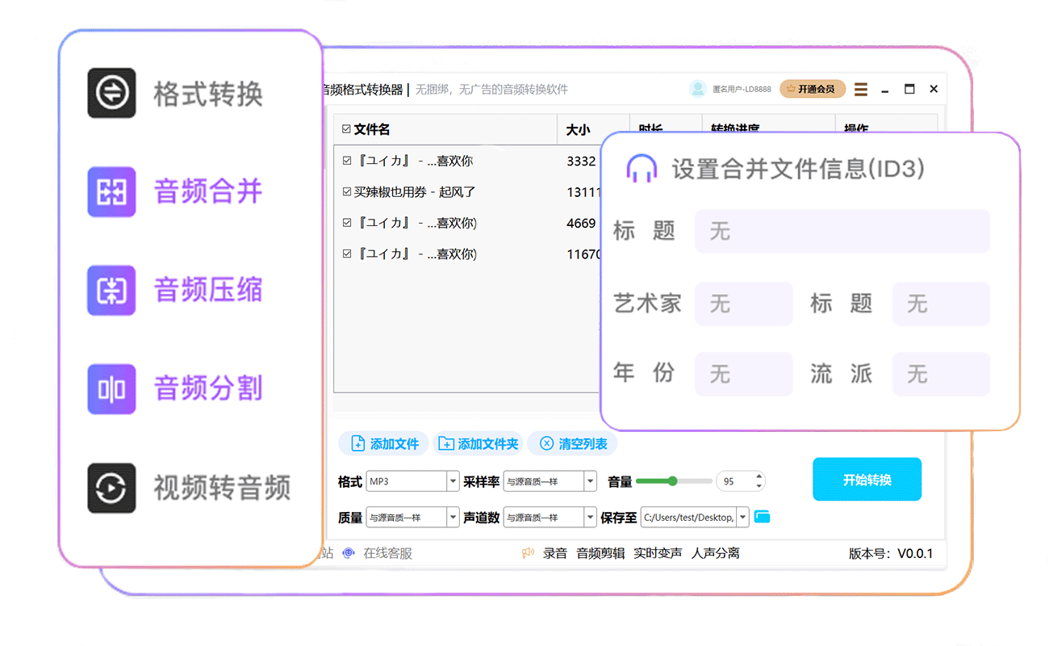
Task: Toggle checkbox of first 『ユイカ』 file row
Action: (x=347, y=161)
